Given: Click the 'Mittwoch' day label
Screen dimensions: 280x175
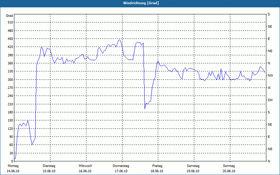Looking at the screenshot, I should [x=85, y=166].
